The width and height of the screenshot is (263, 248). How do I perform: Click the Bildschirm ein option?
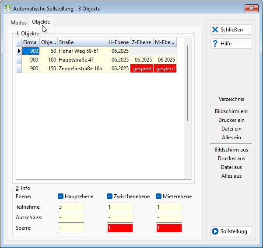click(x=231, y=111)
